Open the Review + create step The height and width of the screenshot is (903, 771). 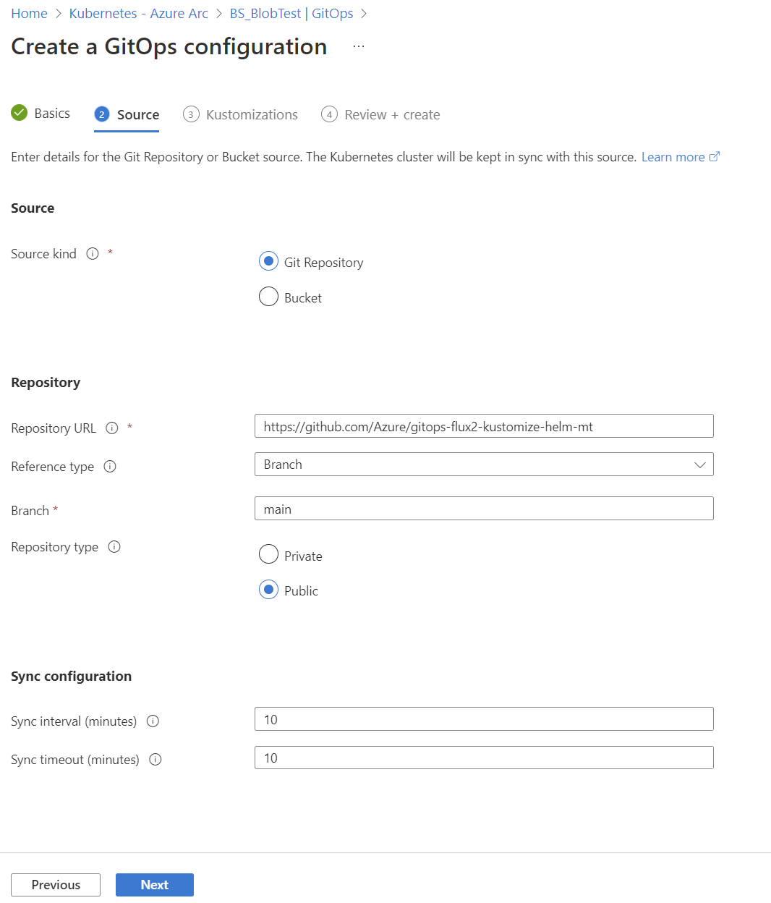pos(380,114)
